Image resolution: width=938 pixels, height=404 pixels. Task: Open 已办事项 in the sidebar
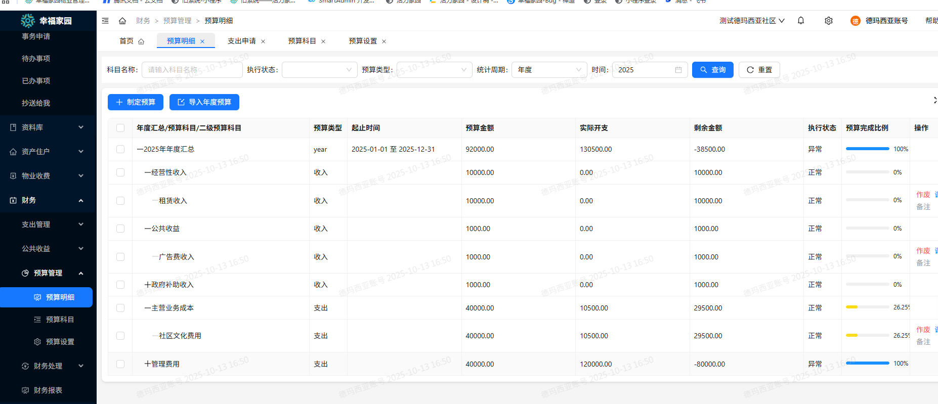[x=36, y=81]
